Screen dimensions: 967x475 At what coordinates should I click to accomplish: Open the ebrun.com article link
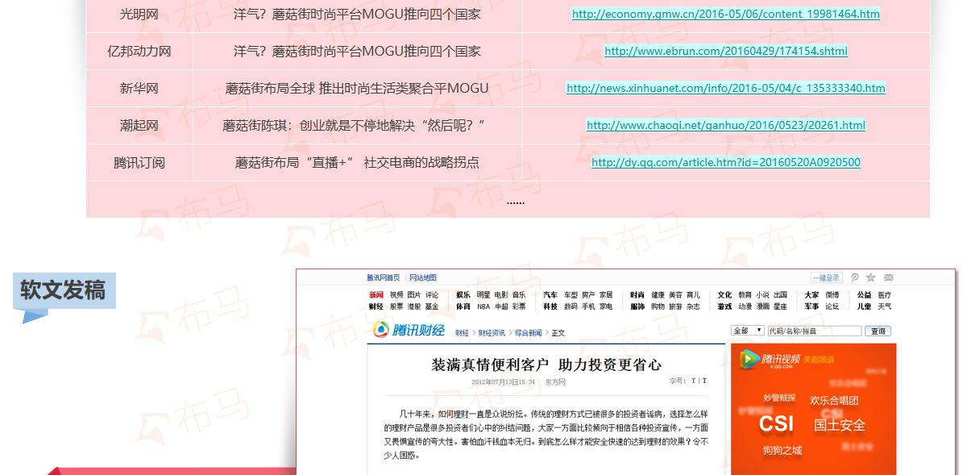click(725, 51)
